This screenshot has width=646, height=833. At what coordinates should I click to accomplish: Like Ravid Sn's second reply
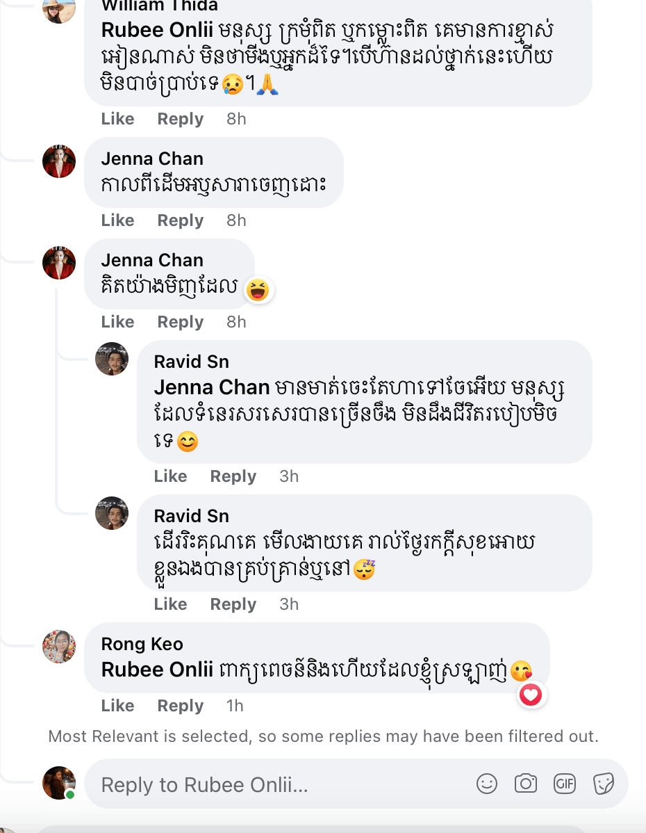(x=170, y=604)
